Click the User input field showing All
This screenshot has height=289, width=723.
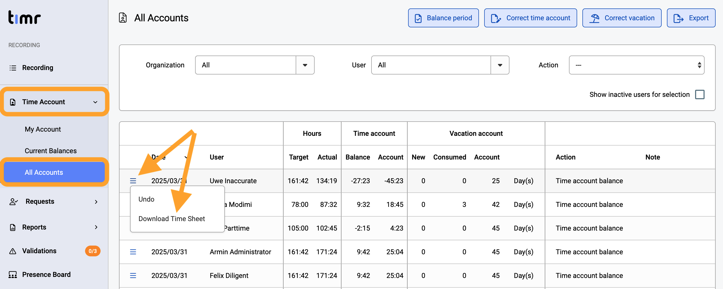pos(431,65)
